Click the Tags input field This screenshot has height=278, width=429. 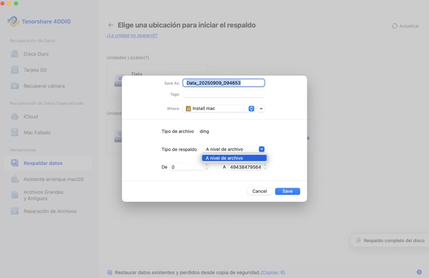pos(224,94)
